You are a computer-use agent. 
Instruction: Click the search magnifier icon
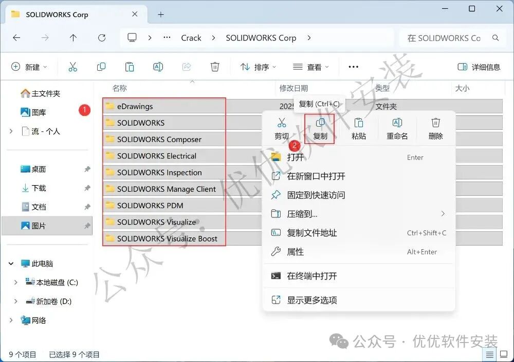(x=495, y=38)
